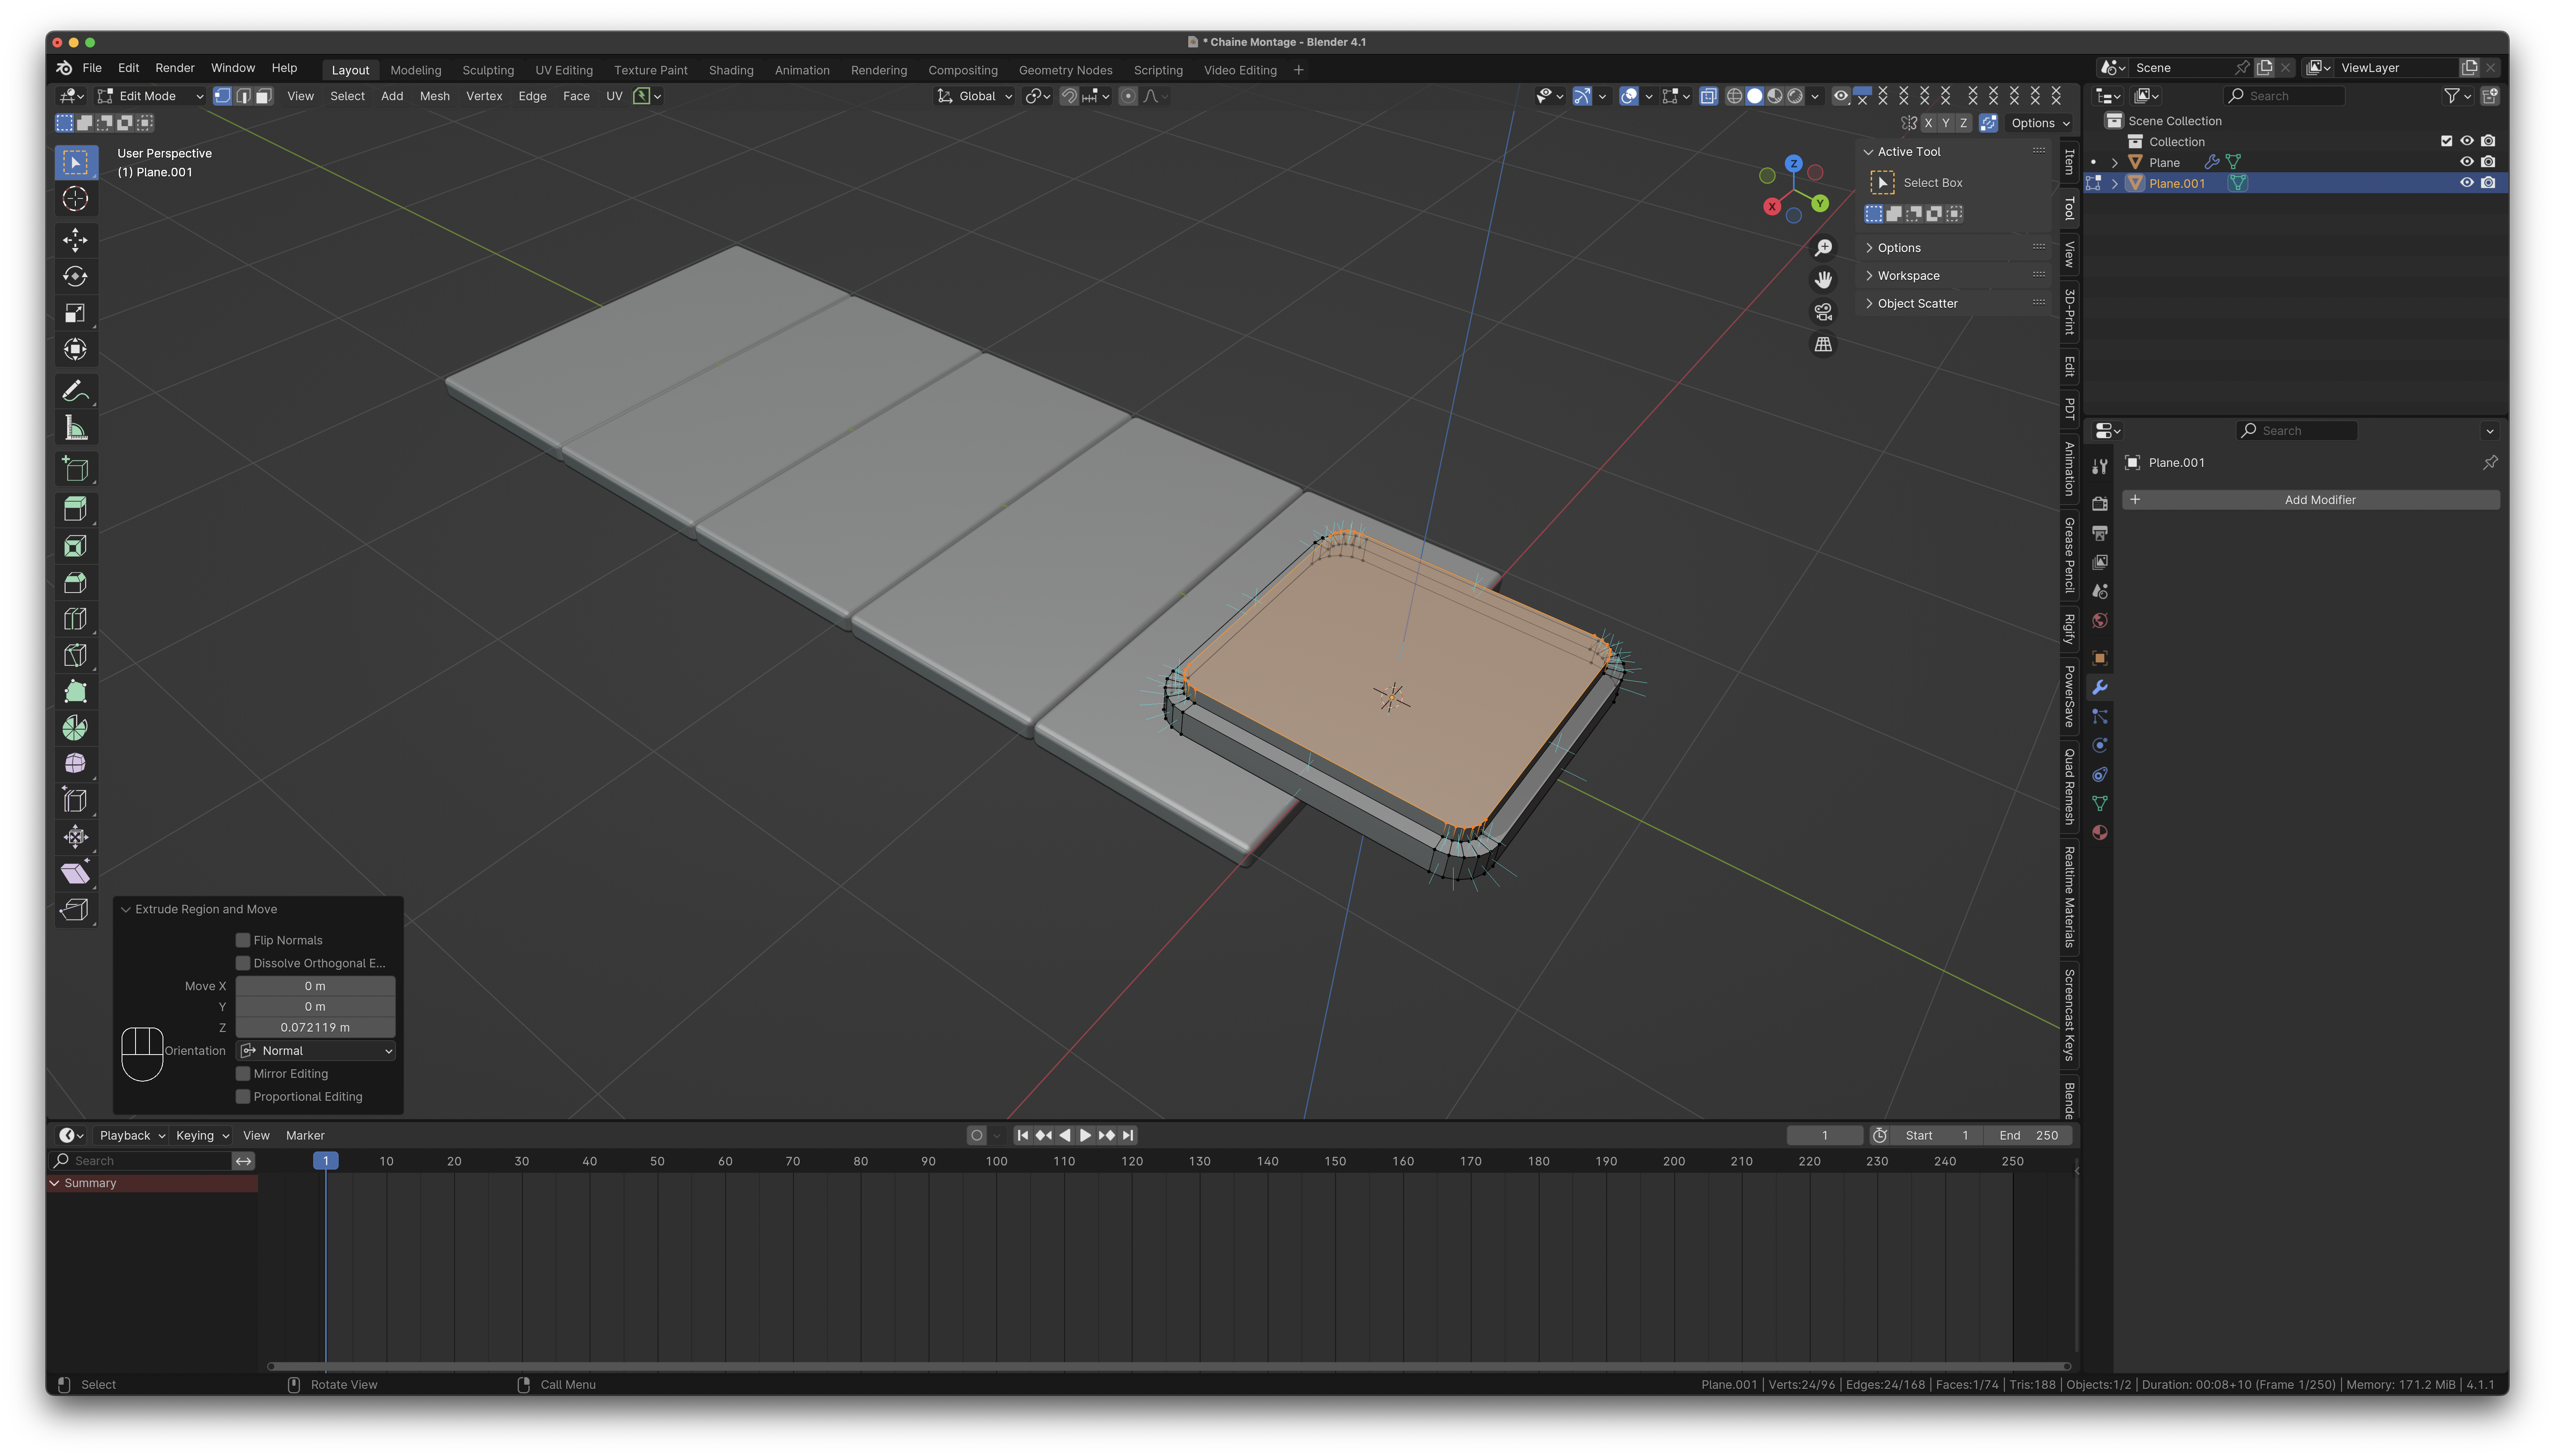Click the pan view hand icon
Screen dimensions: 2555x1456
click(1824, 280)
